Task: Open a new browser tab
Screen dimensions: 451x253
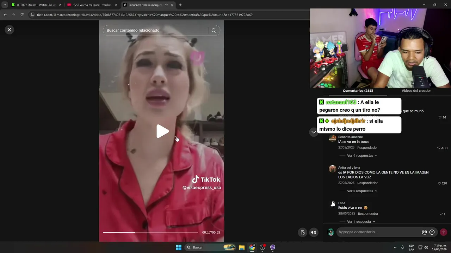Action: (180, 5)
